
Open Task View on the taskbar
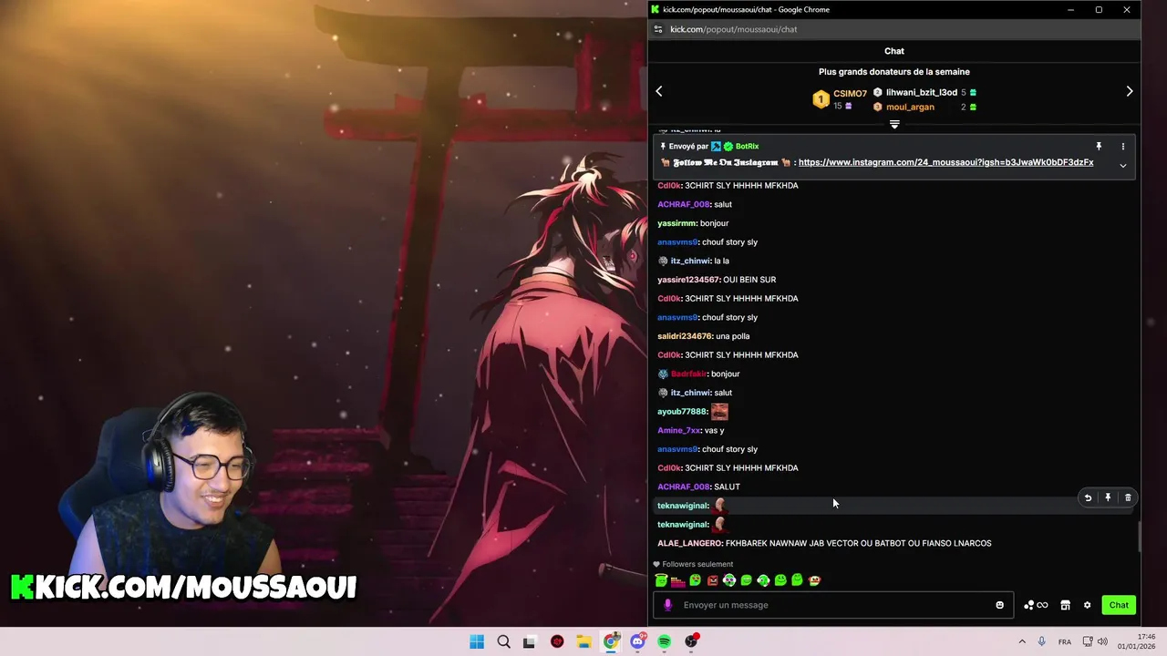530,641
